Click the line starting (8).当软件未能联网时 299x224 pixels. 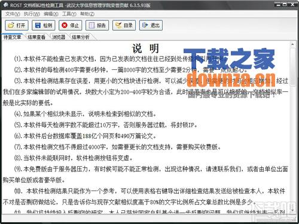[74, 158]
